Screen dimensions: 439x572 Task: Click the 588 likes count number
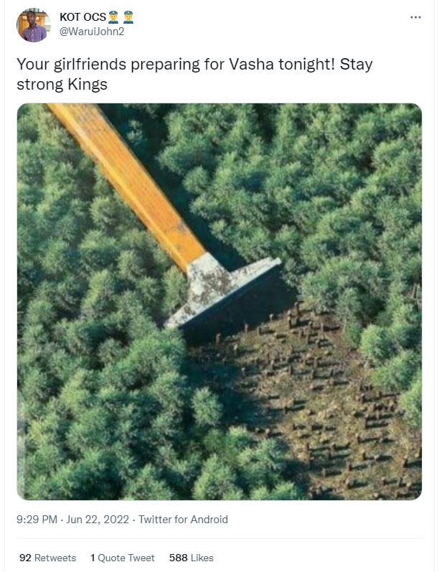coord(179,558)
